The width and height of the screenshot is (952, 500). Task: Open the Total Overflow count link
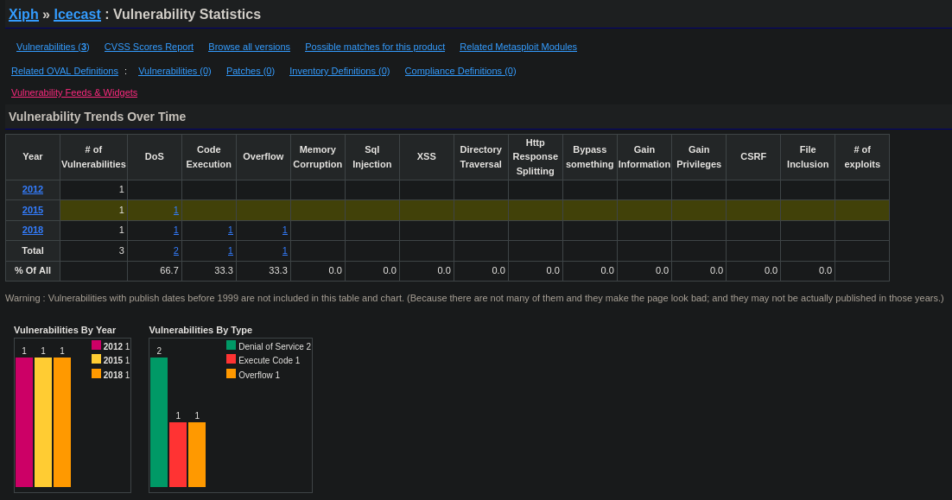tap(285, 250)
